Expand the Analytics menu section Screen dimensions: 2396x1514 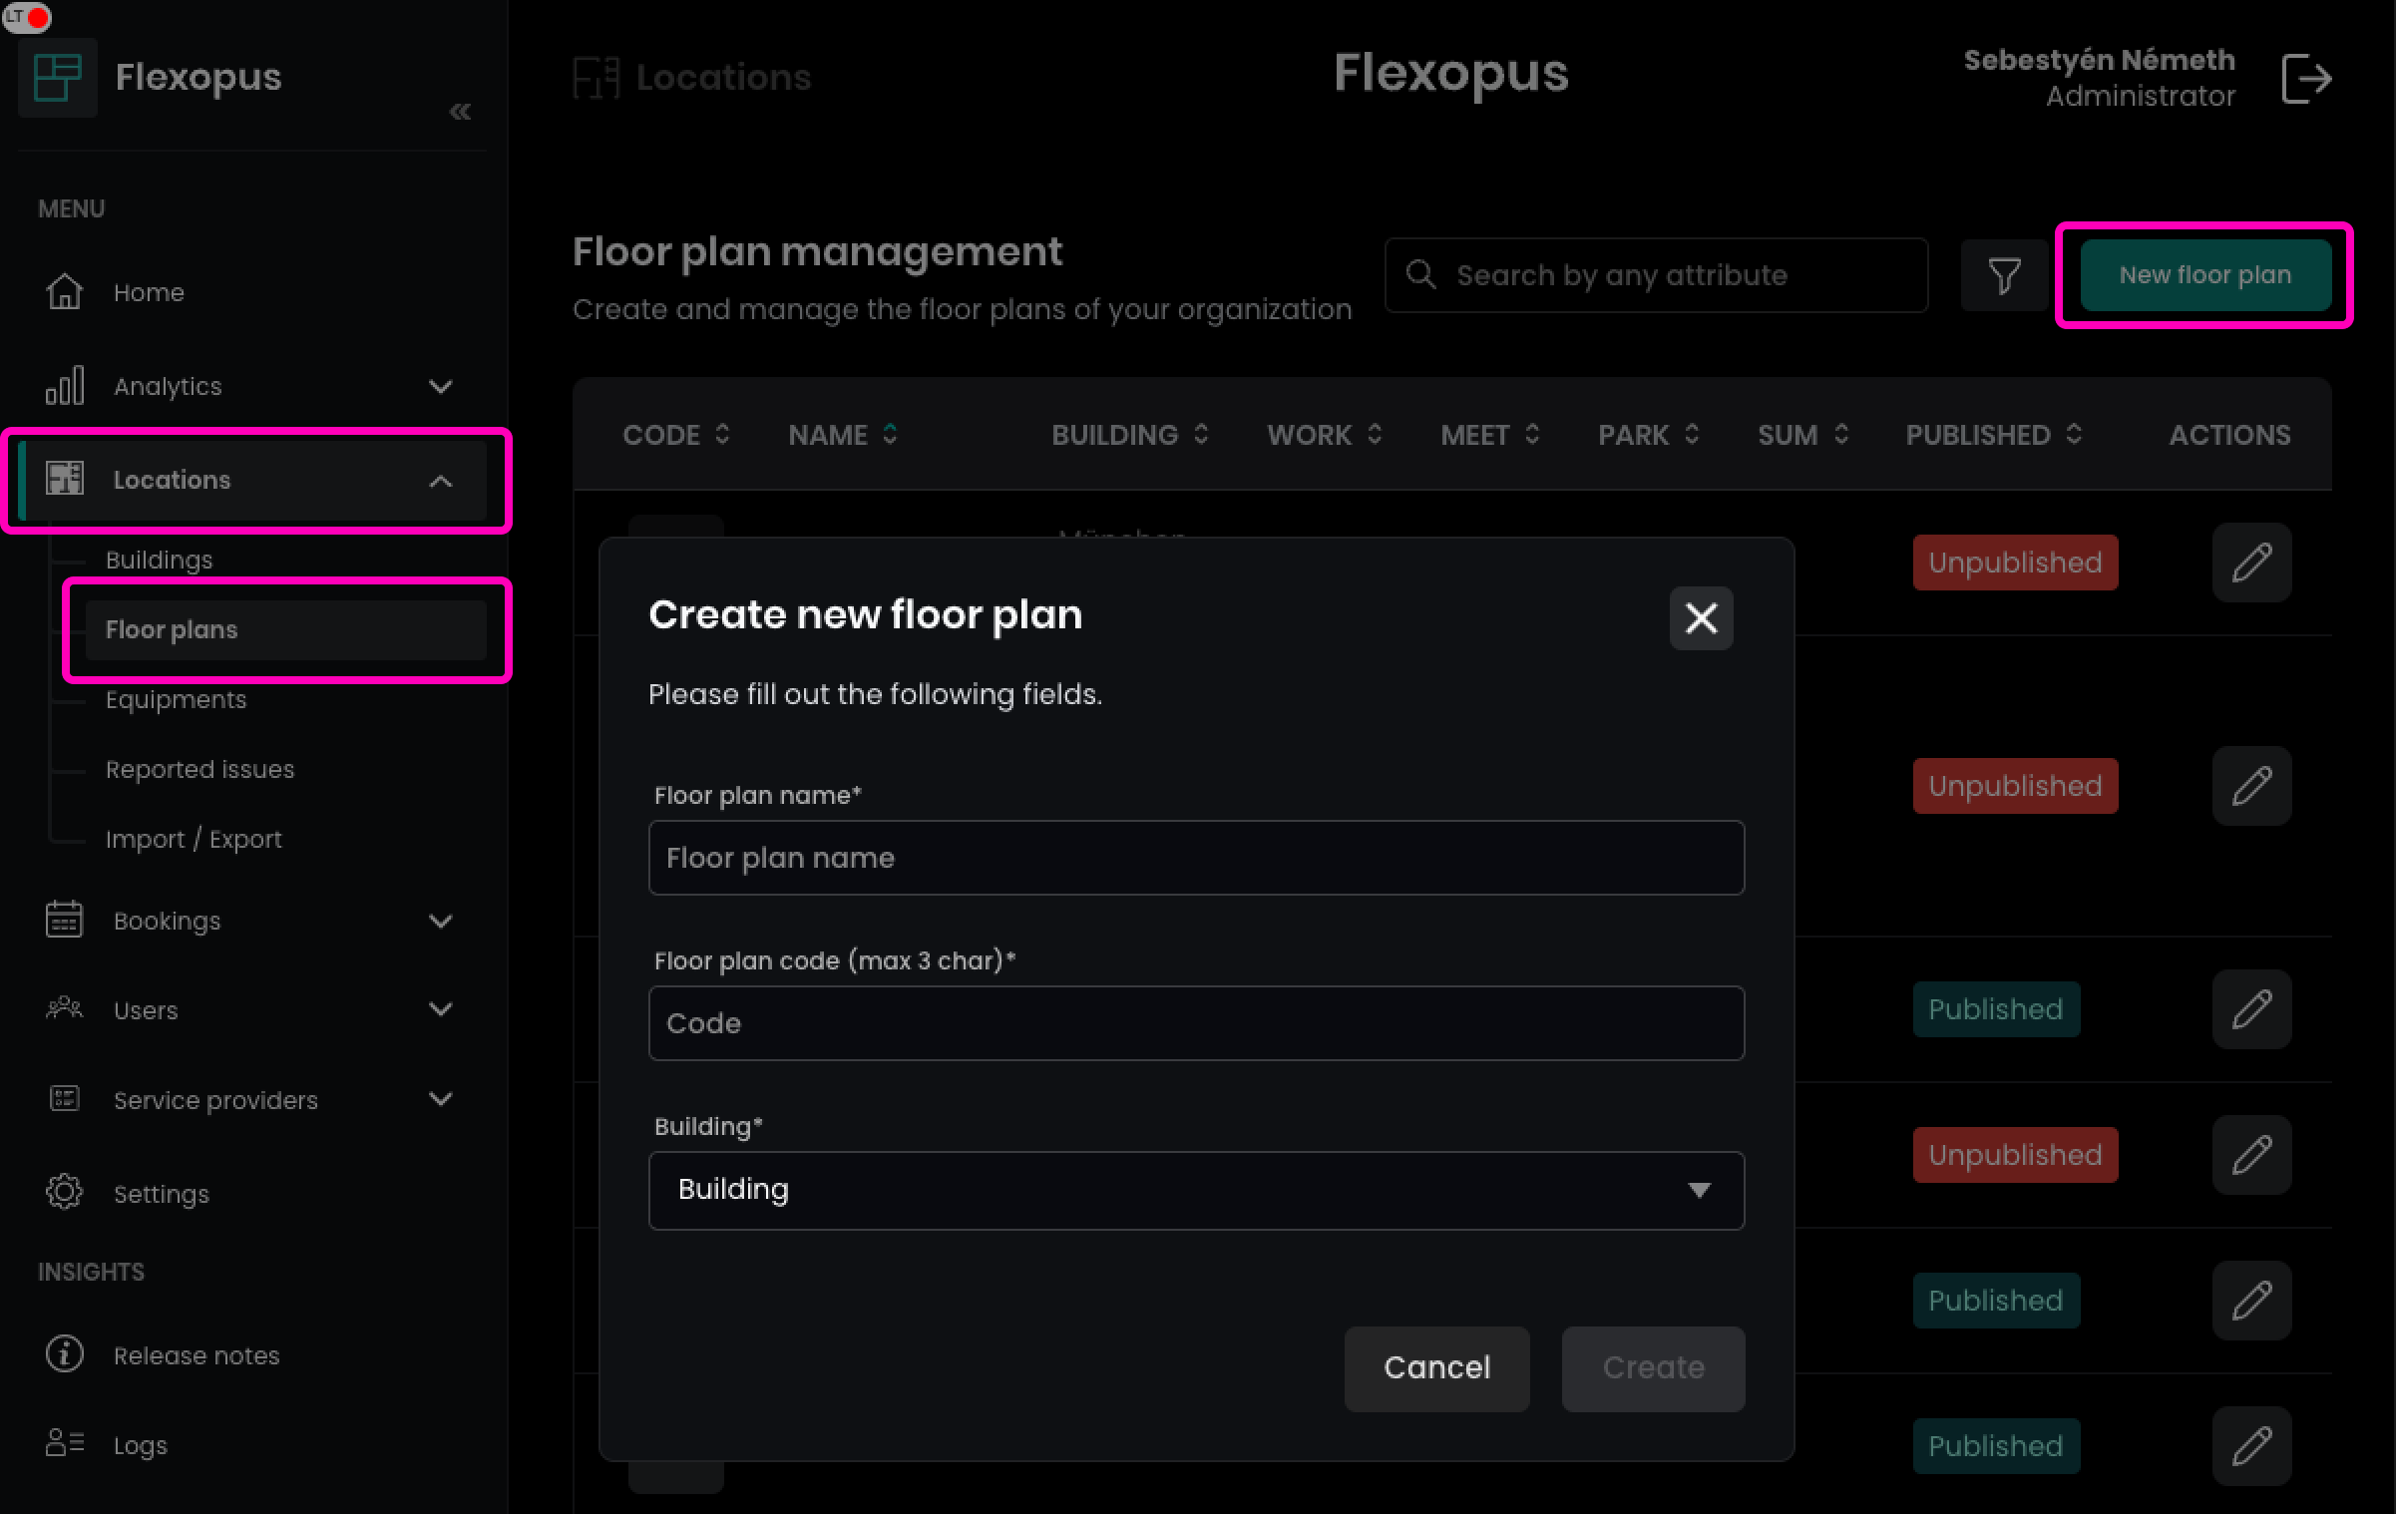coord(440,386)
